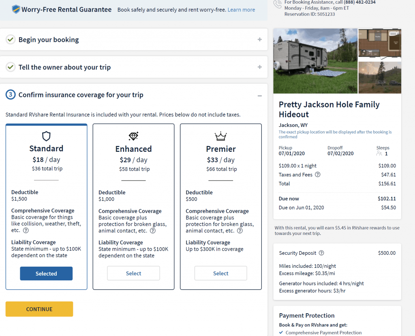Click the checkmark beside Tell the owner

tap(11, 67)
